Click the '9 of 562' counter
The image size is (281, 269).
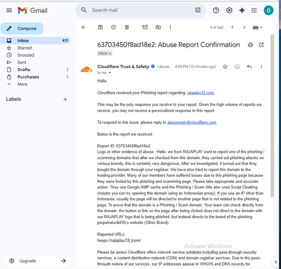(x=216, y=28)
